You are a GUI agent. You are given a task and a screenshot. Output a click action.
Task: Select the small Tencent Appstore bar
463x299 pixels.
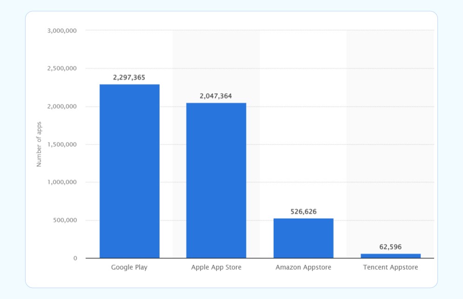[390, 256]
